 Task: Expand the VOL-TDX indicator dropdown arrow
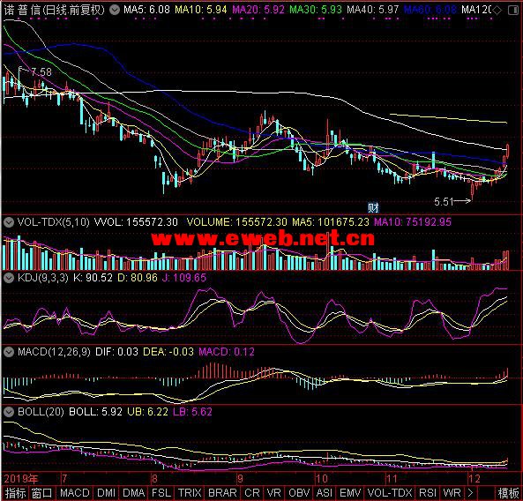click(x=9, y=222)
